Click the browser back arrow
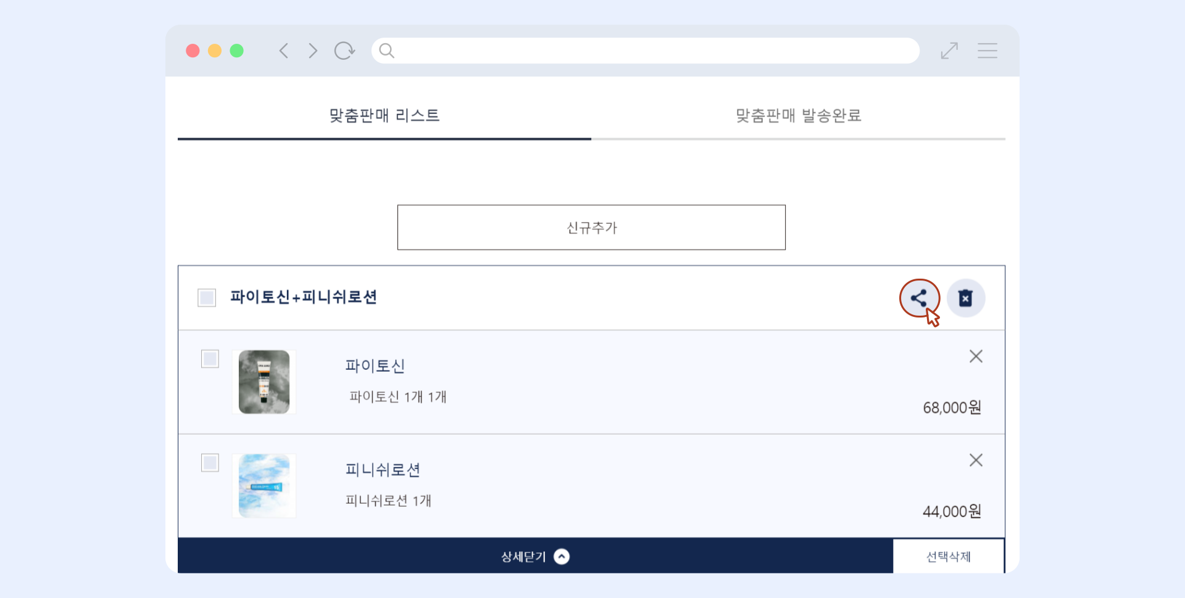 tap(283, 51)
